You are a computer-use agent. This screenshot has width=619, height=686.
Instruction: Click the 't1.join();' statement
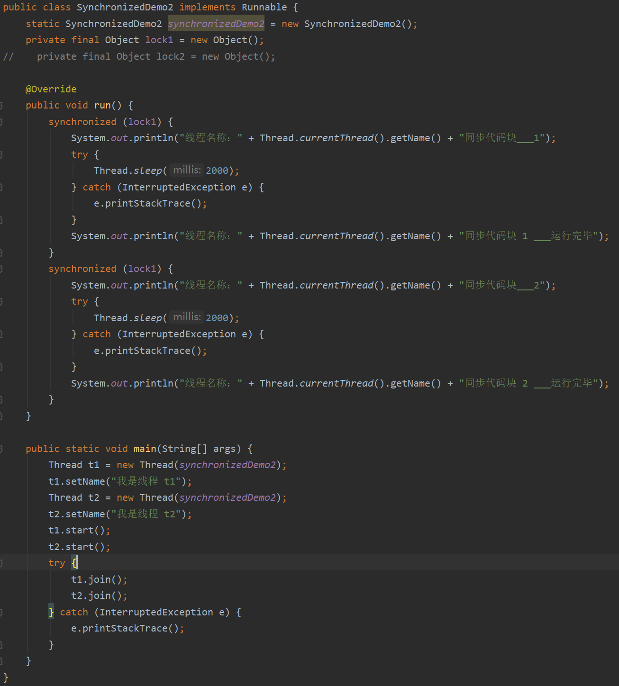99,579
